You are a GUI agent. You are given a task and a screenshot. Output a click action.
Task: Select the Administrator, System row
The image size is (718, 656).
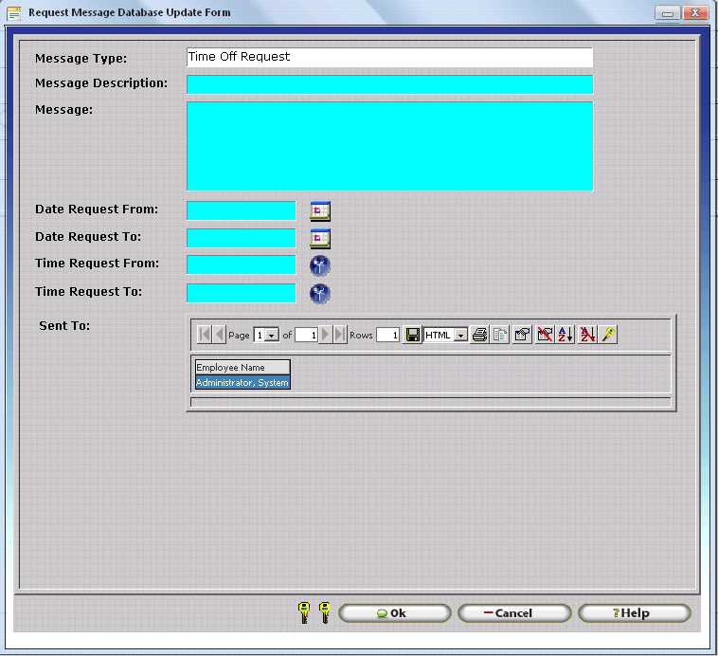coord(242,383)
